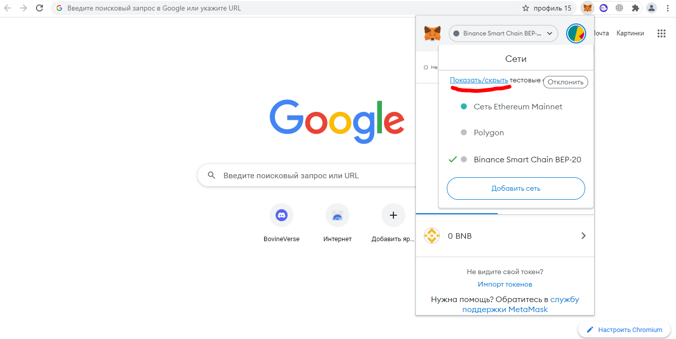
Task: Open the 0 BNB row chevron
Action: pos(584,236)
